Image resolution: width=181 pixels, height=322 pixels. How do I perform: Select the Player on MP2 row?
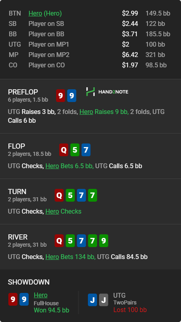(x=90, y=55)
